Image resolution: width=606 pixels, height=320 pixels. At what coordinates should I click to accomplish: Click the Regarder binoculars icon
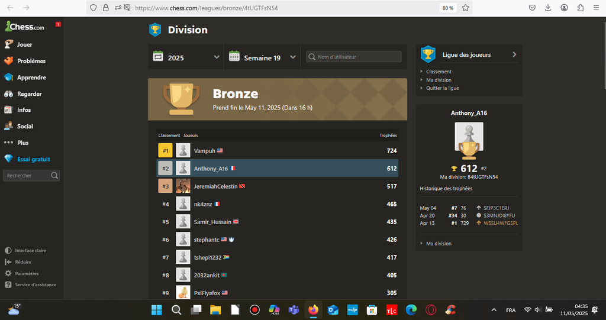click(8, 94)
